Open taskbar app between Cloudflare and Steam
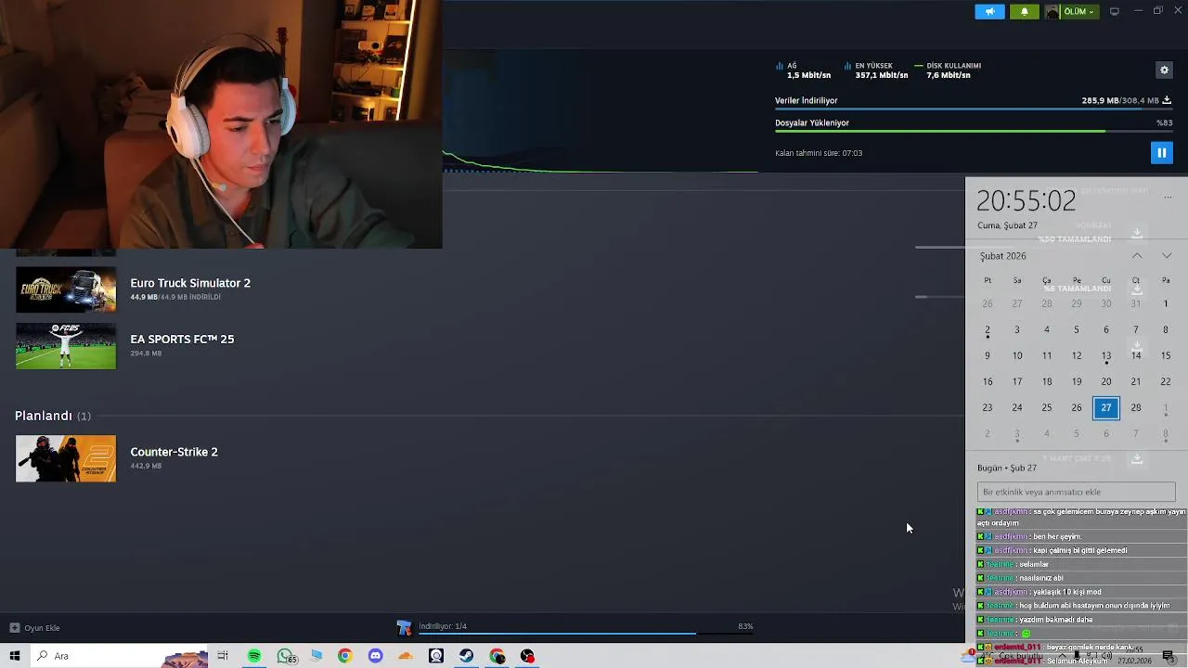The image size is (1188, 668). [x=436, y=656]
